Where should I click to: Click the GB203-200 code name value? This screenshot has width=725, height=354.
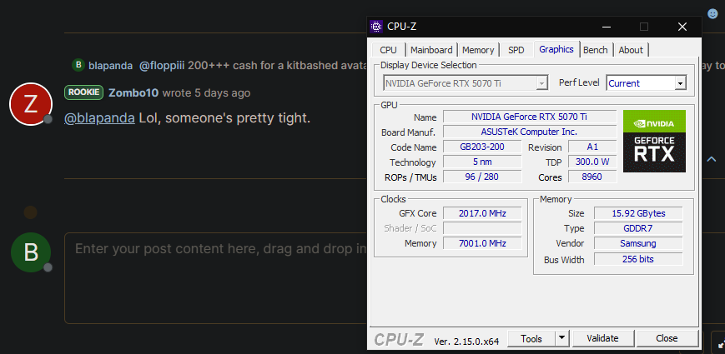(482, 147)
